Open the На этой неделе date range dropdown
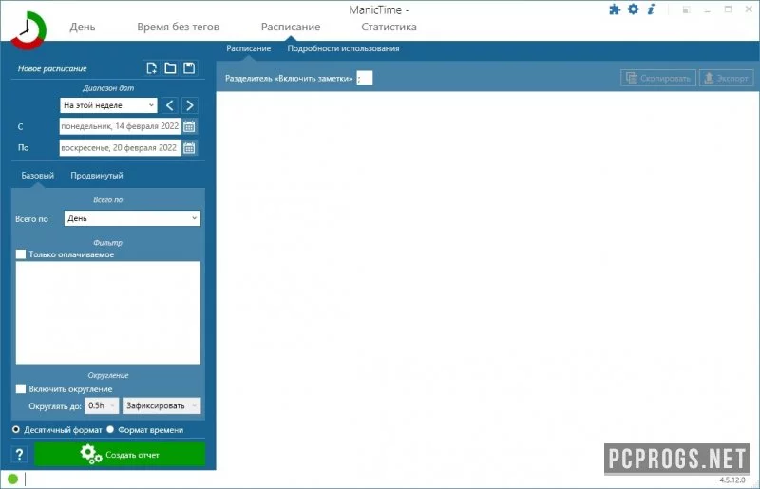Screen dimensions: 760x489 click(108, 105)
